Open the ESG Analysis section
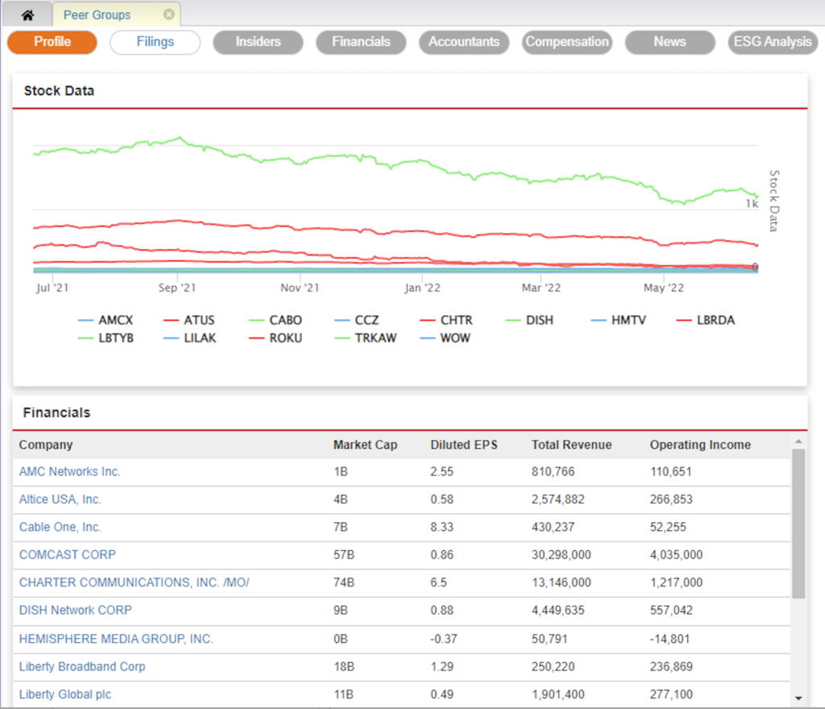 click(x=772, y=42)
